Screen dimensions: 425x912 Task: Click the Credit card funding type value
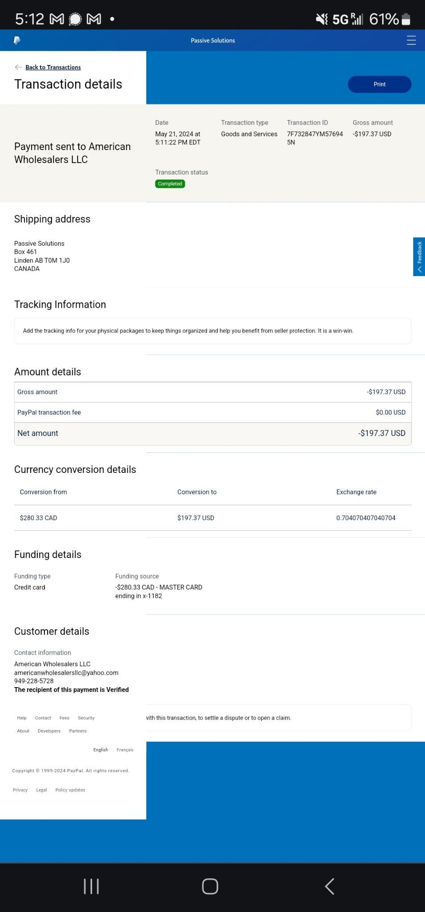tap(29, 587)
